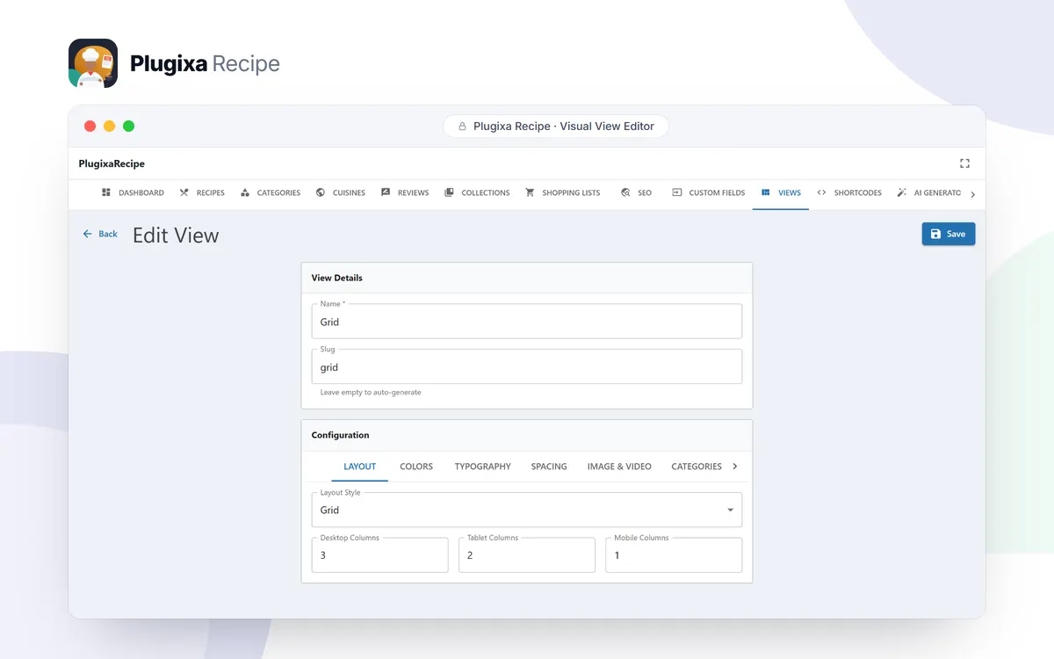The image size is (1054, 659).
Task: Open the Typography configuration tab
Action: [x=482, y=467]
